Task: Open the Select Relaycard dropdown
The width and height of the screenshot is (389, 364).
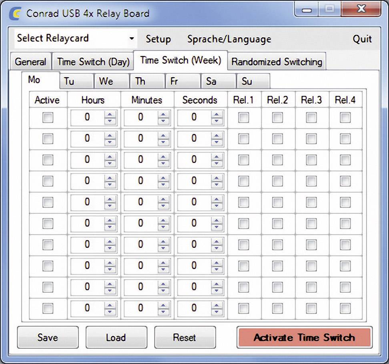Action: pyautogui.click(x=132, y=39)
